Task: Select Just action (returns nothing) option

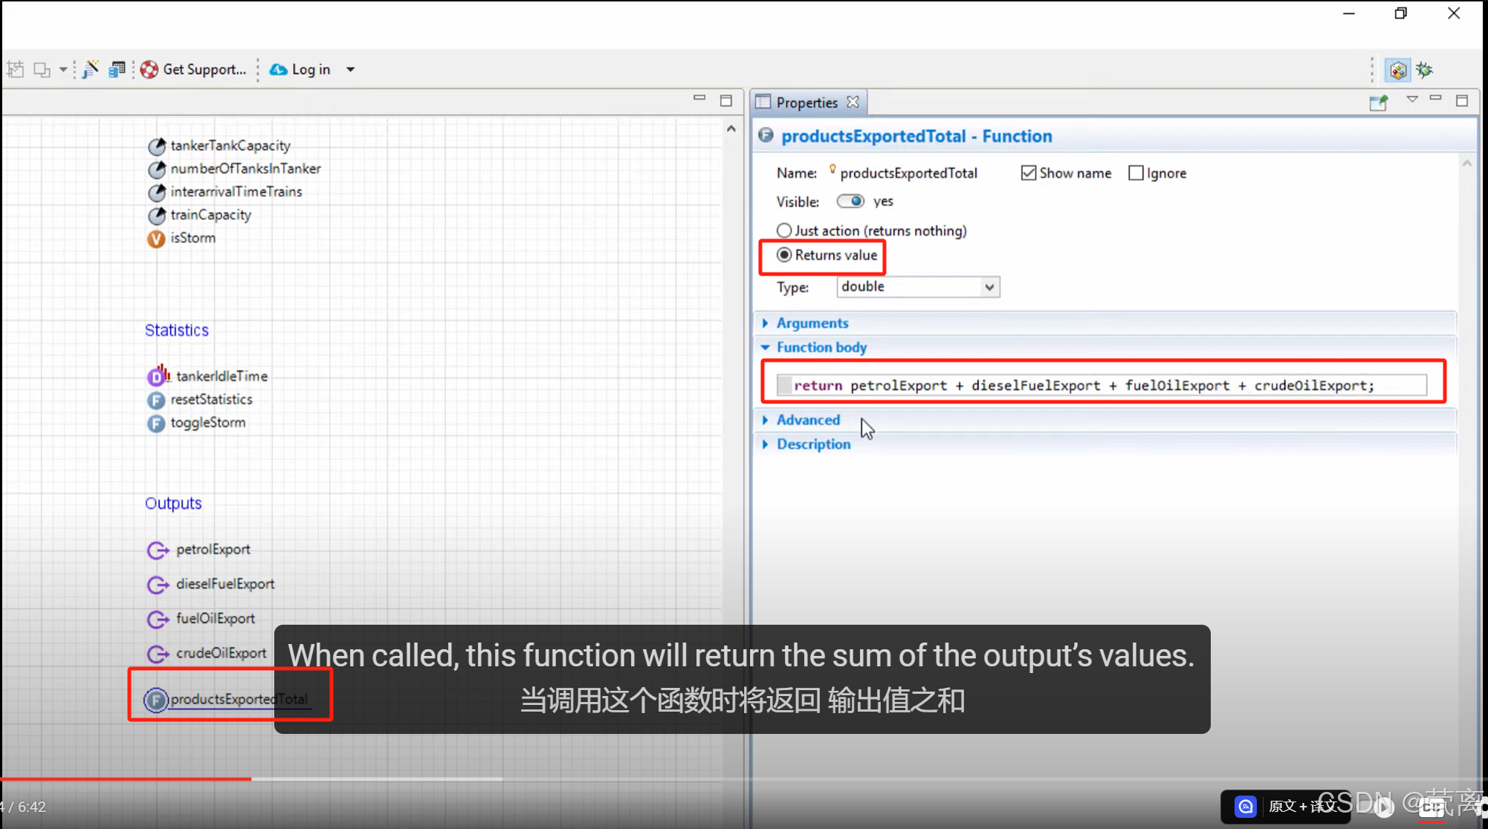Action: (784, 231)
